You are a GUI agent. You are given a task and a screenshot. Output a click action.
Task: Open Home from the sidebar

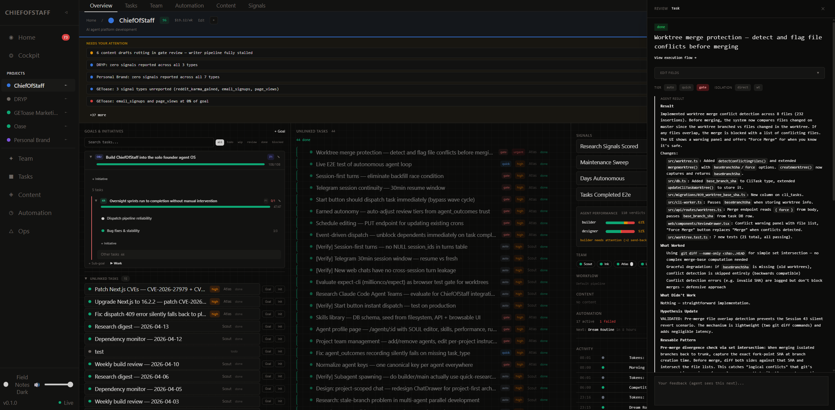pyautogui.click(x=27, y=37)
